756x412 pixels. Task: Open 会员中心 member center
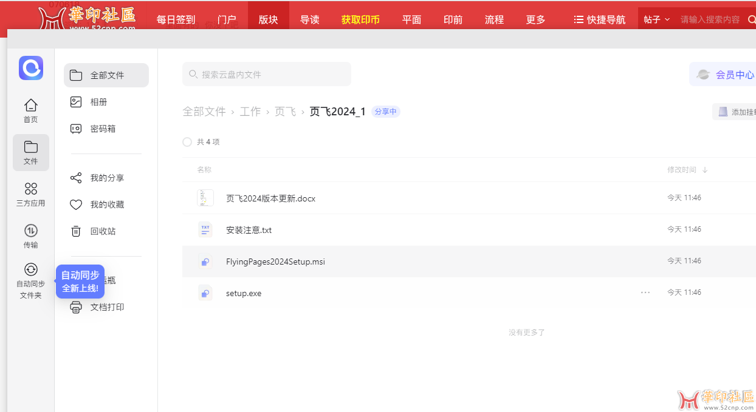(723, 75)
